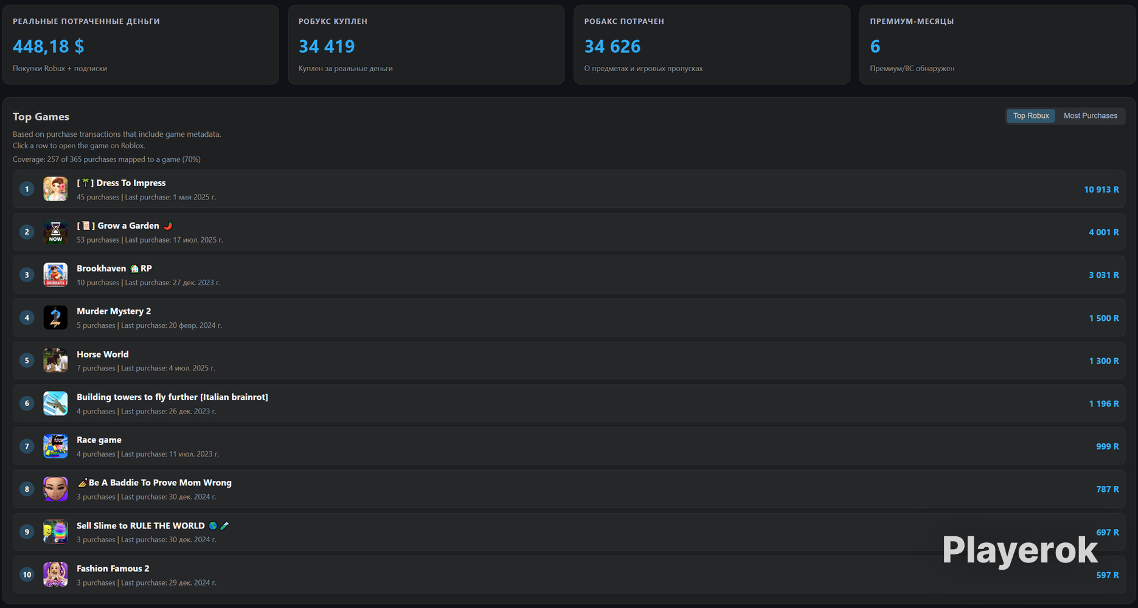
Task: Click the Dress To Impress game thumbnail
Action: (55, 189)
